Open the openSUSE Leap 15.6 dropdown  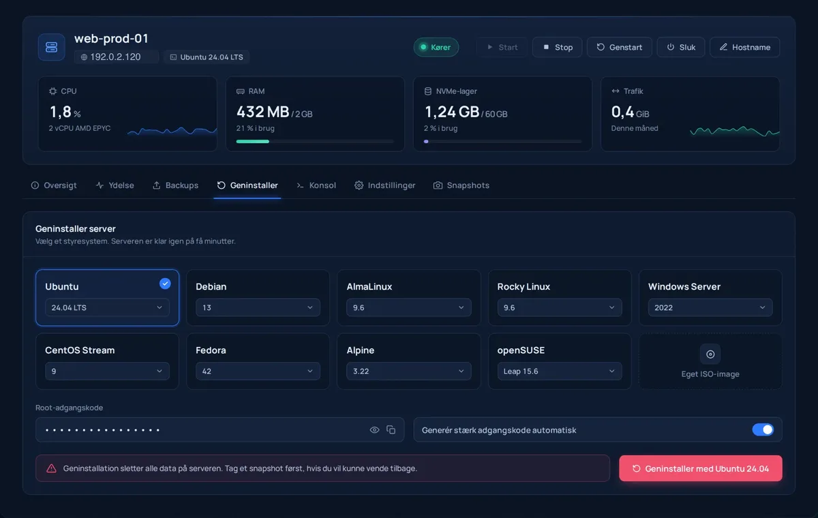tap(560, 371)
